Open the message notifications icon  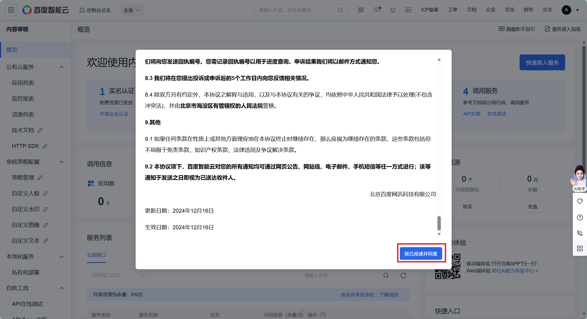coord(377,10)
